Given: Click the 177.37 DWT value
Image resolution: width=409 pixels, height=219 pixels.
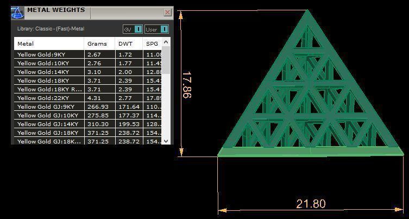Looking at the screenshot, I should [129, 115].
